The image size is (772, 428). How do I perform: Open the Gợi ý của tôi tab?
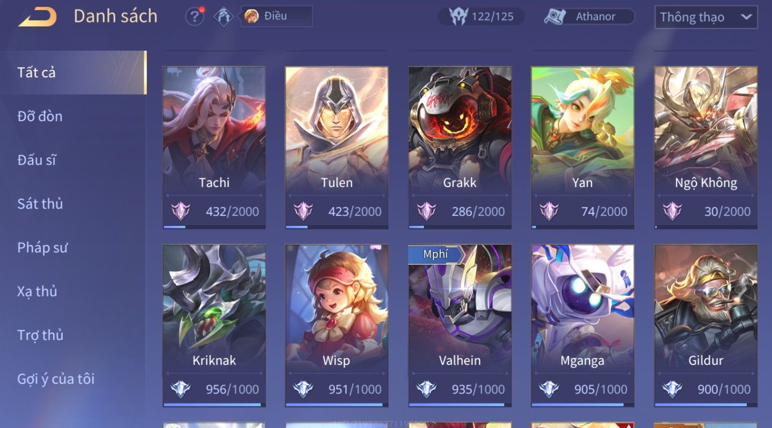point(56,379)
